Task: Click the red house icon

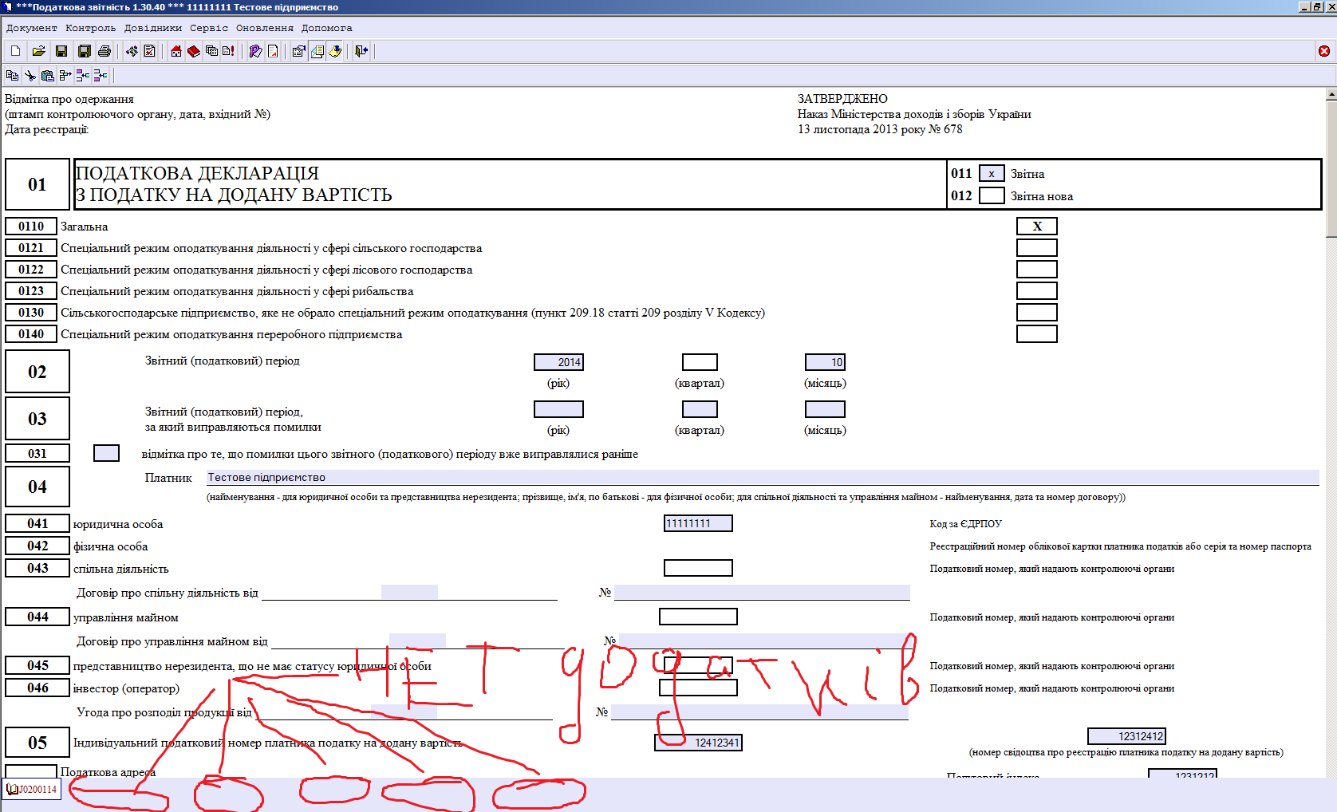Action: pos(176,51)
